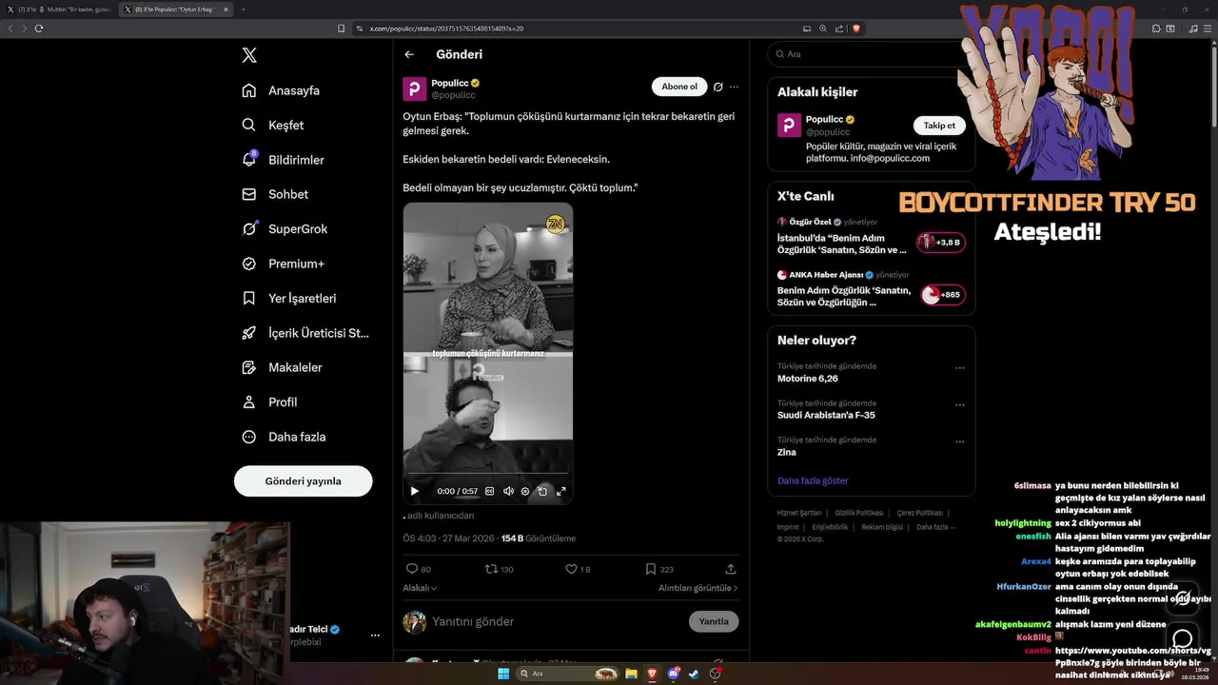Click the Takip et button for Populicc
Viewport: 1218px width, 685px height.
pyautogui.click(x=939, y=125)
